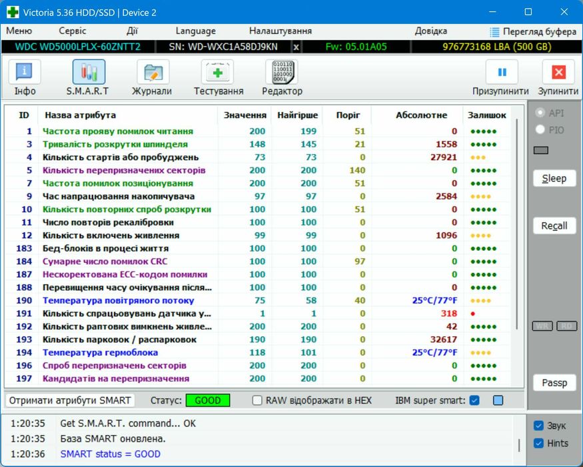Open the Меню menu
Viewport: 583px width, 467px height.
tap(19, 31)
